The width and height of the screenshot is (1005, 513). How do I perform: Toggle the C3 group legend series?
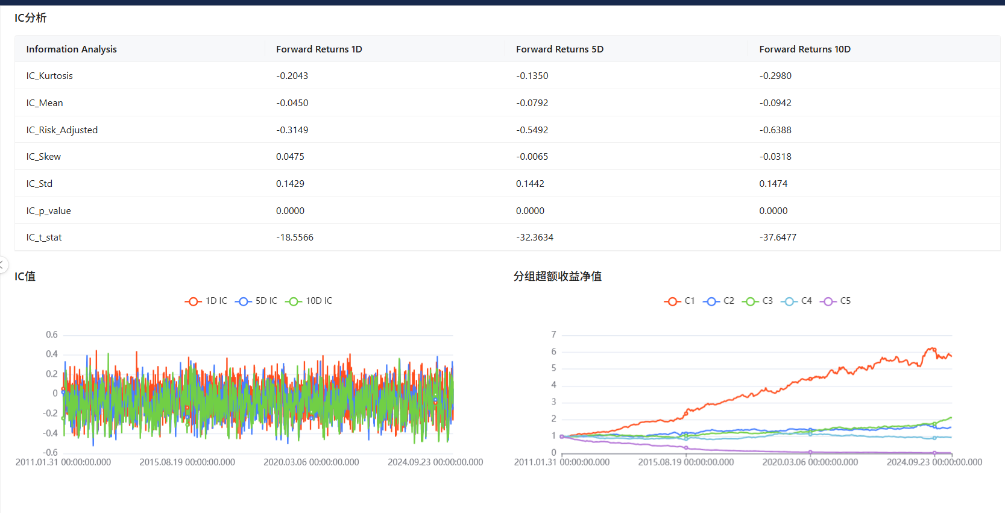[757, 301]
